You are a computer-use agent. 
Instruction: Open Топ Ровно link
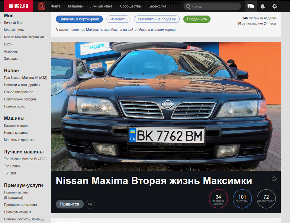coord(12,166)
